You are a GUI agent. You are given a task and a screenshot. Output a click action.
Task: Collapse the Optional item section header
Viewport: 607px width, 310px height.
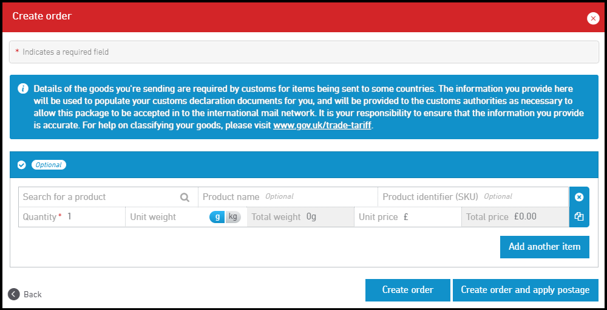point(303,165)
